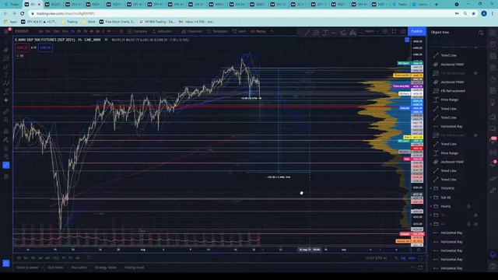This screenshot has width=498, height=280.
Task: Open the symbol search field showing ES2021
Action: click(22, 31)
